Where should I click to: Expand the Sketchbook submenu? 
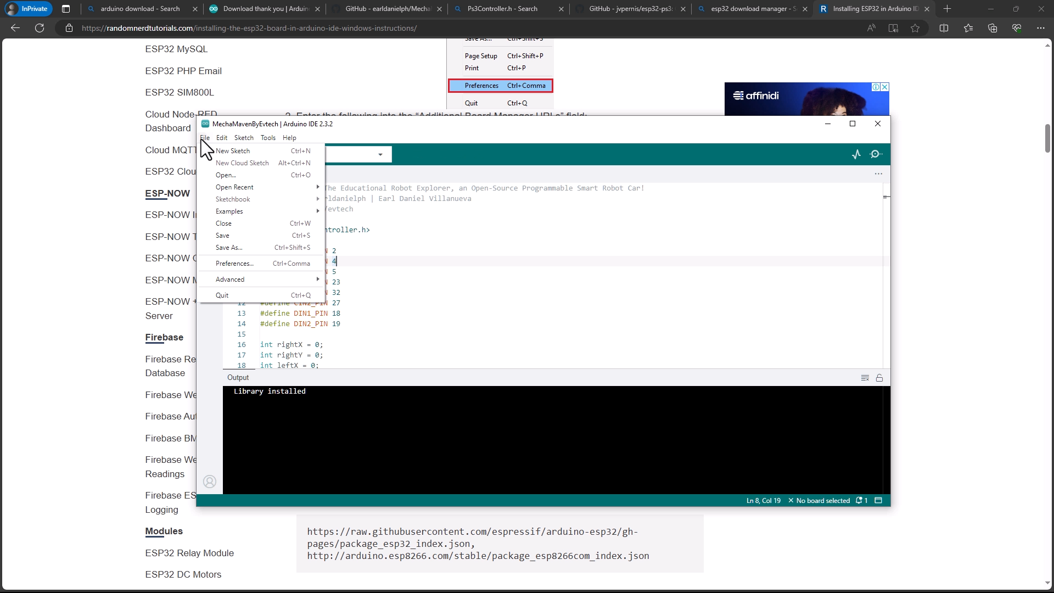(x=261, y=199)
